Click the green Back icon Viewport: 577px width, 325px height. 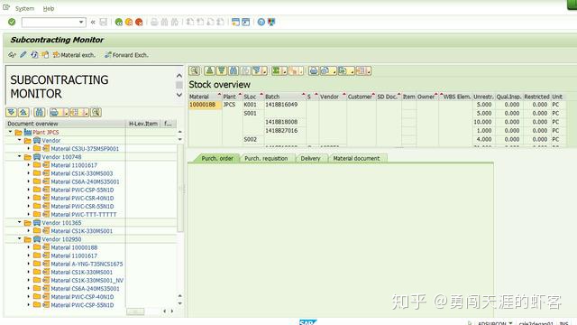(x=118, y=22)
